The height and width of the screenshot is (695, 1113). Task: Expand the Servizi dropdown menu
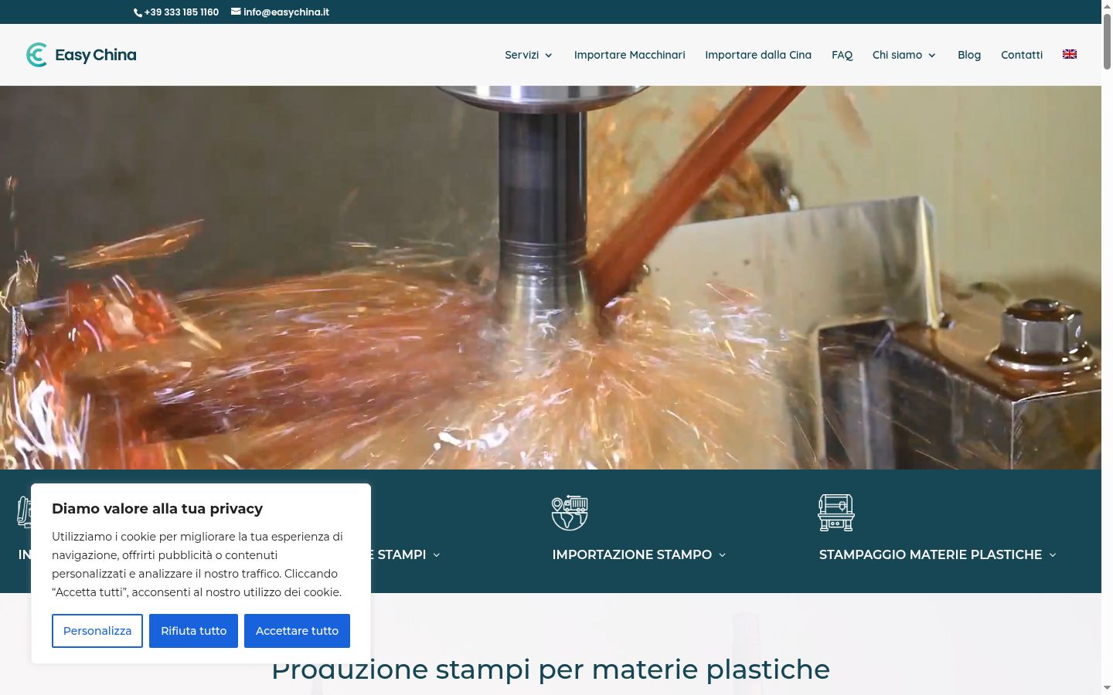[529, 55]
